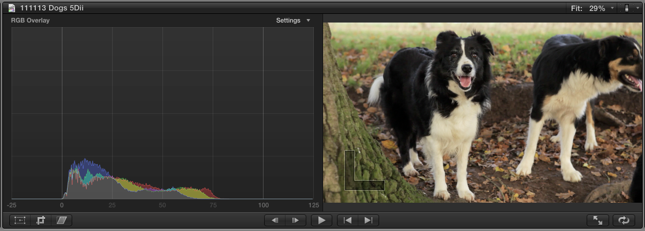The image size is (645, 231).
Task: Click the clip document icon in title bar
Action: 11,8
